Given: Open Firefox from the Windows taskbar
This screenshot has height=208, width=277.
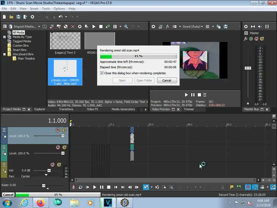Looking at the screenshot, I should (x=41, y=203).
